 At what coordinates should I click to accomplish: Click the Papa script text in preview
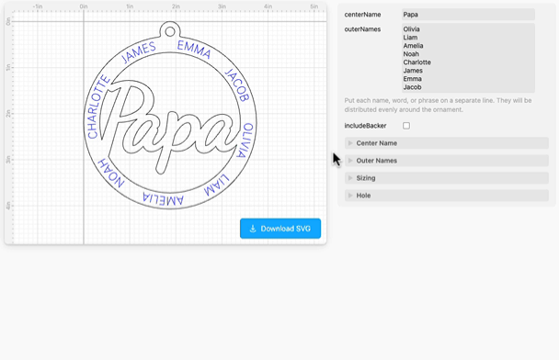point(170,127)
